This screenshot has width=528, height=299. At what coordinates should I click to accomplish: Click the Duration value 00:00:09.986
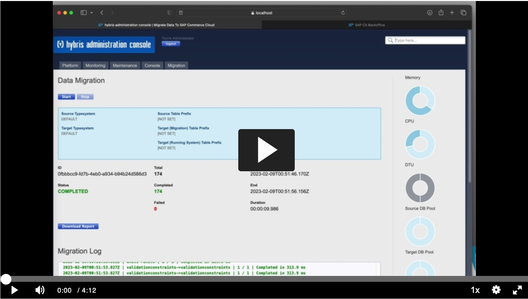264,209
